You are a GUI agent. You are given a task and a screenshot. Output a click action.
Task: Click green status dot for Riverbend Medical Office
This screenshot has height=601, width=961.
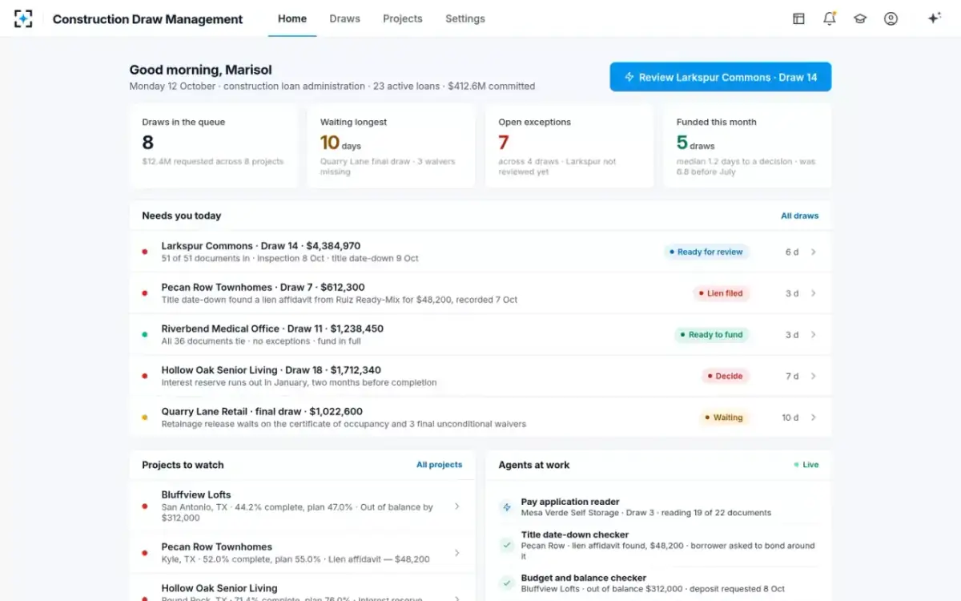pyautogui.click(x=145, y=334)
